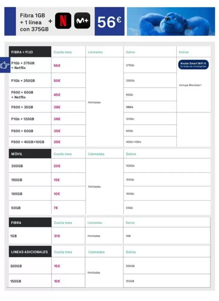The height and width of the screenshot is (301, 219).
Task: Click the 56€ price banner
Action: 109,22
